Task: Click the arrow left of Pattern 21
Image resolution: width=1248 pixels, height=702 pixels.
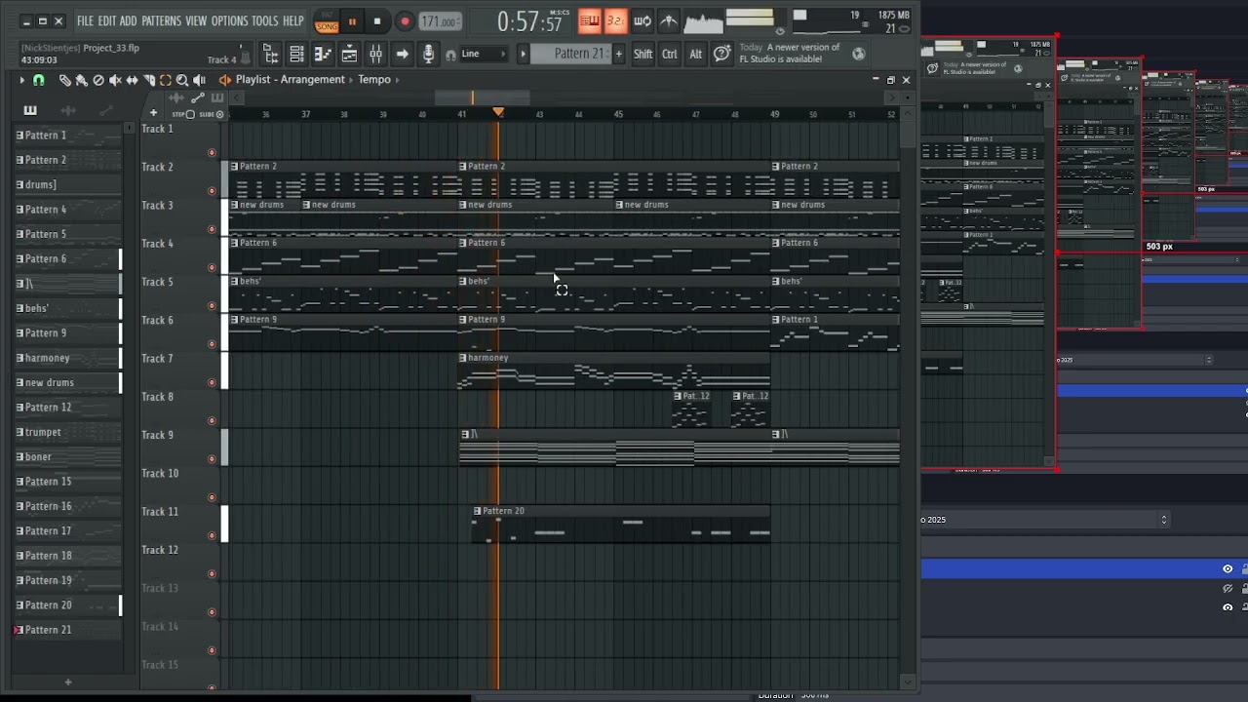Action: pyautogui.click(x=523, y=54)
